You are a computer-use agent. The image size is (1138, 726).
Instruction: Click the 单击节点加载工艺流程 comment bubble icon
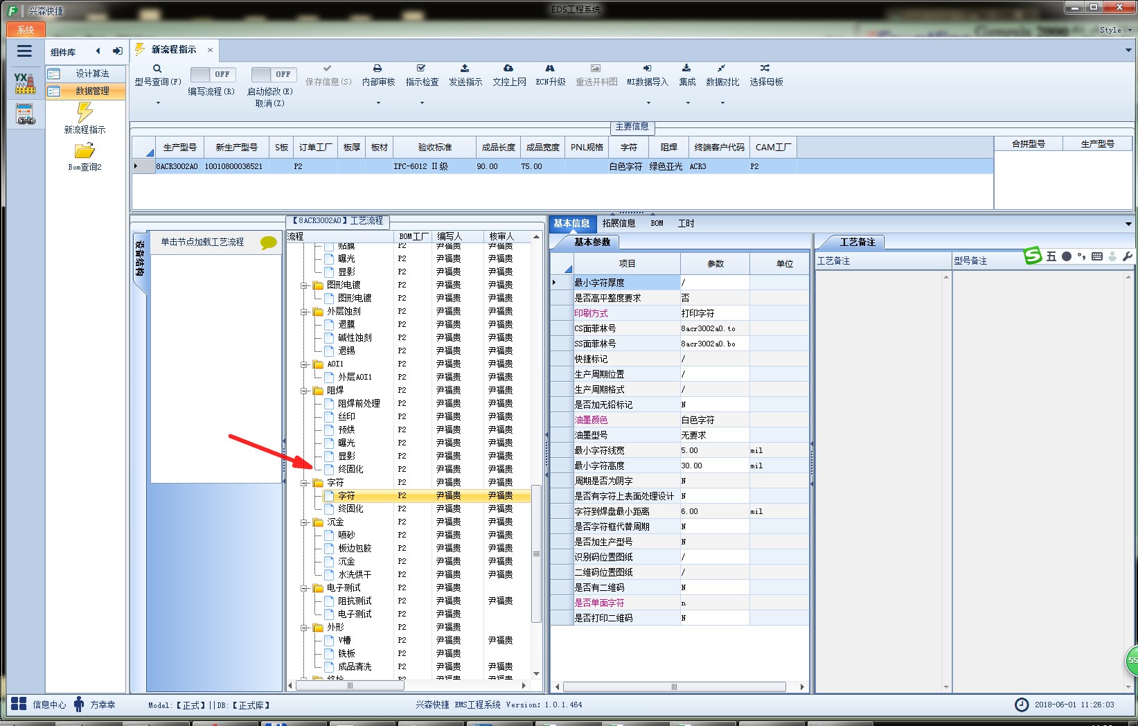click(268, 242)
